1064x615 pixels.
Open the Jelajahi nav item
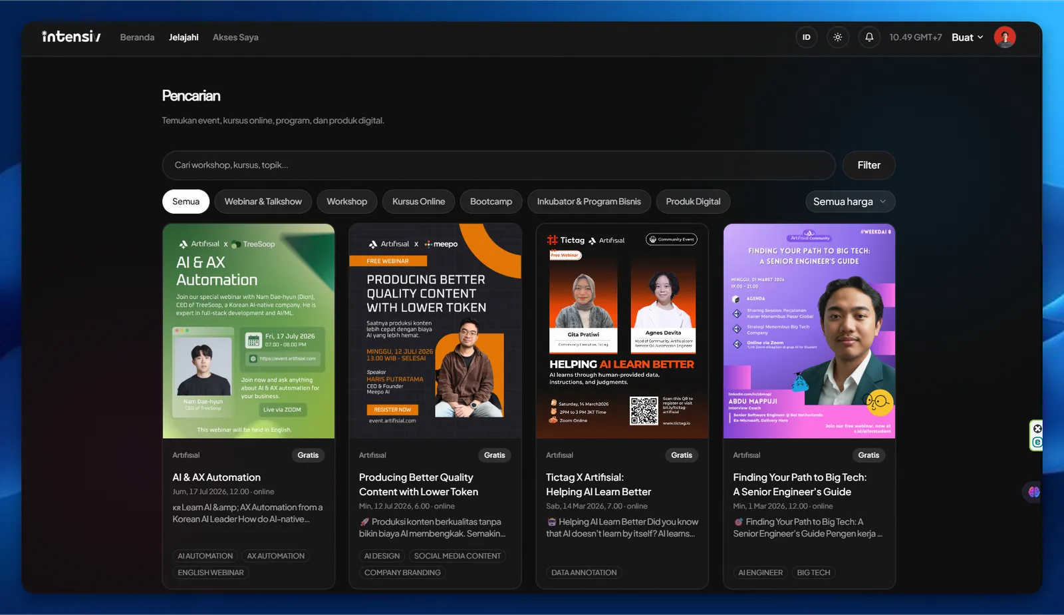click(184, 37)
